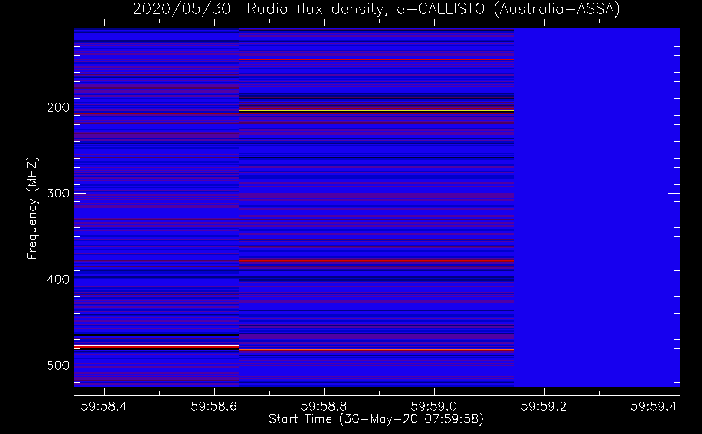Click the red band near 380 MHz
Viewport: 702px width, 434px height.
click(377, 261)
